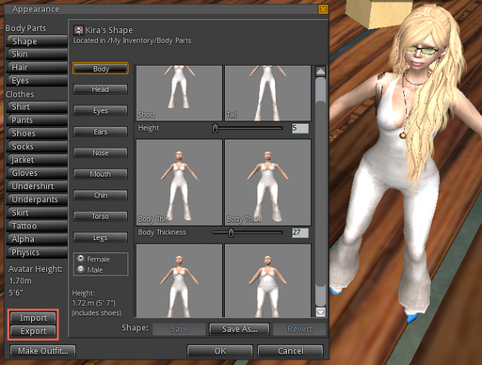The image size is (482, 365).
Task: Show Head shape parameters
Action: [101, 89]
